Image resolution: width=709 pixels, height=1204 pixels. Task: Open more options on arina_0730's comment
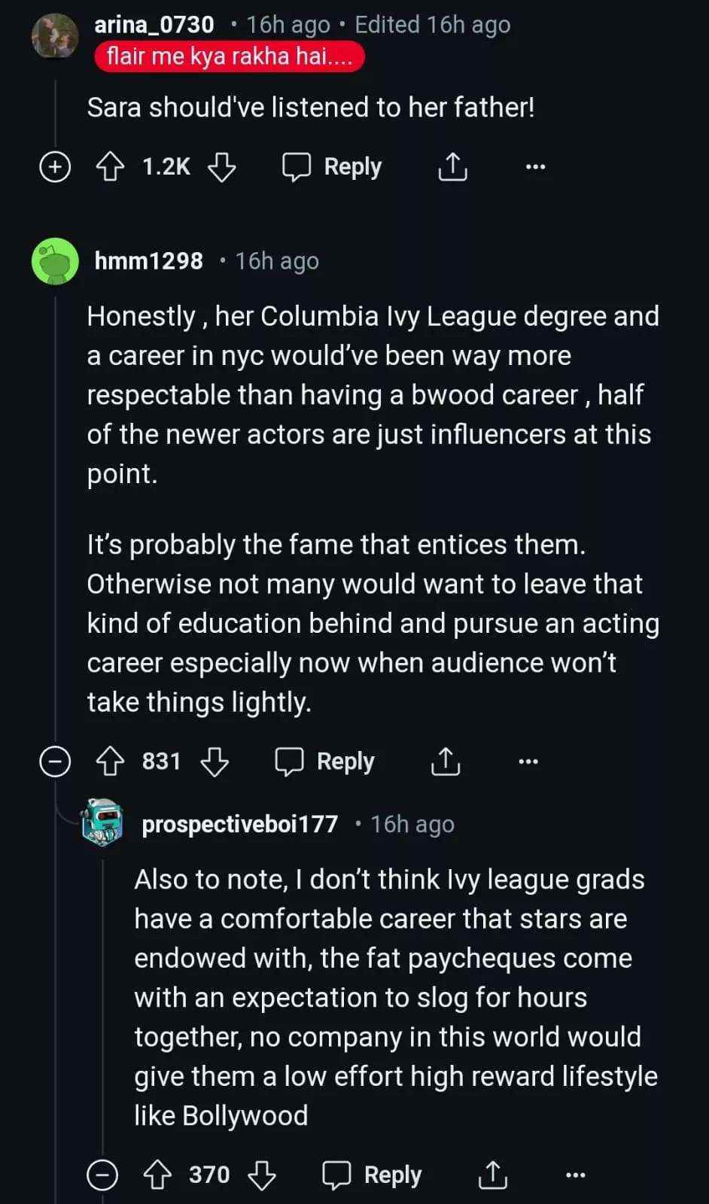coord(535,166)
